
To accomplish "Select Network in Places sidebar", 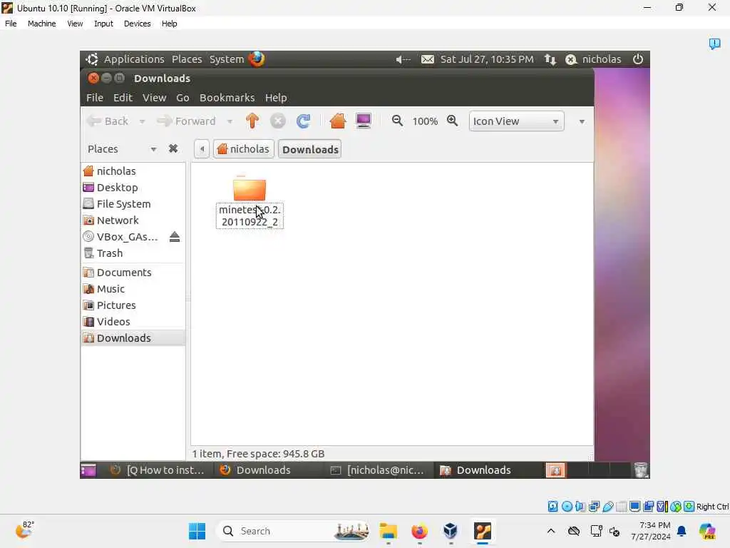I will point(133,220).
